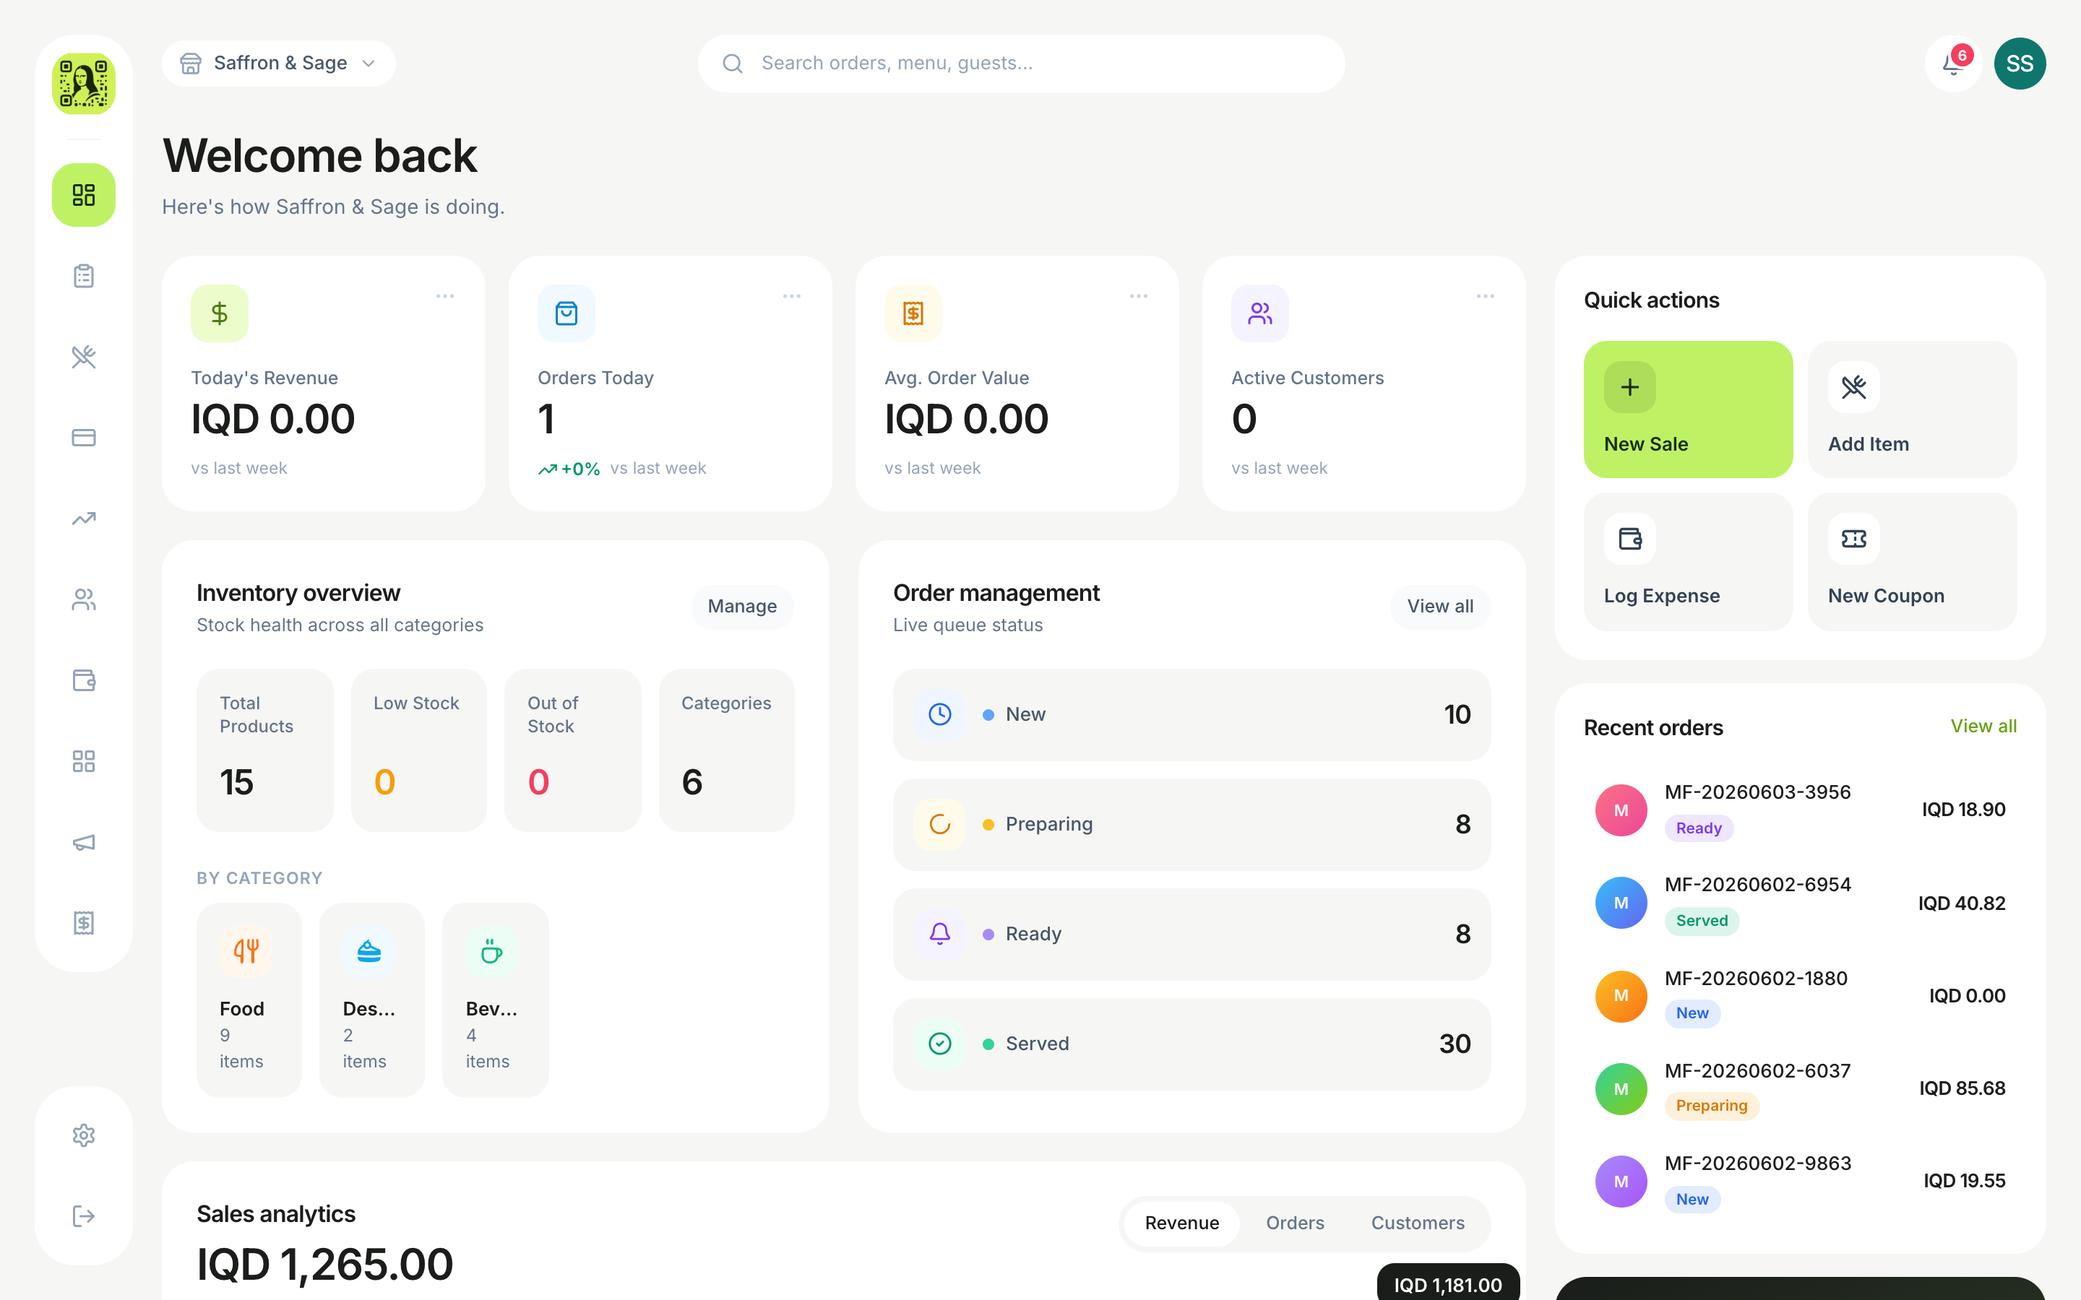
Task: Click the Add Item quick action
Action: [x=1912, y=409]
